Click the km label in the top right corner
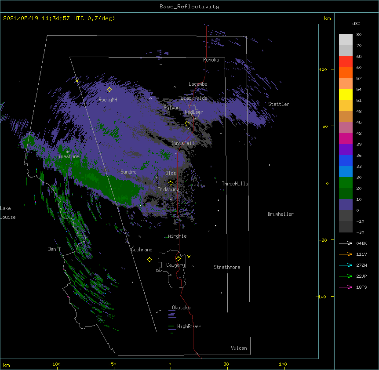 pos(328,18)
